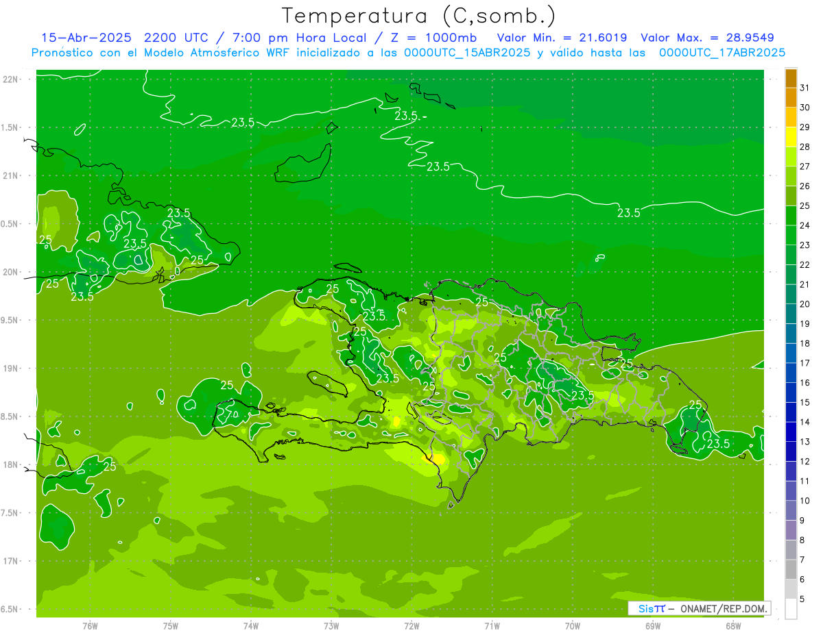The image size is (823, 635).
Task: Click the '73W' longitude label
Action: click(x=331, y=626)
